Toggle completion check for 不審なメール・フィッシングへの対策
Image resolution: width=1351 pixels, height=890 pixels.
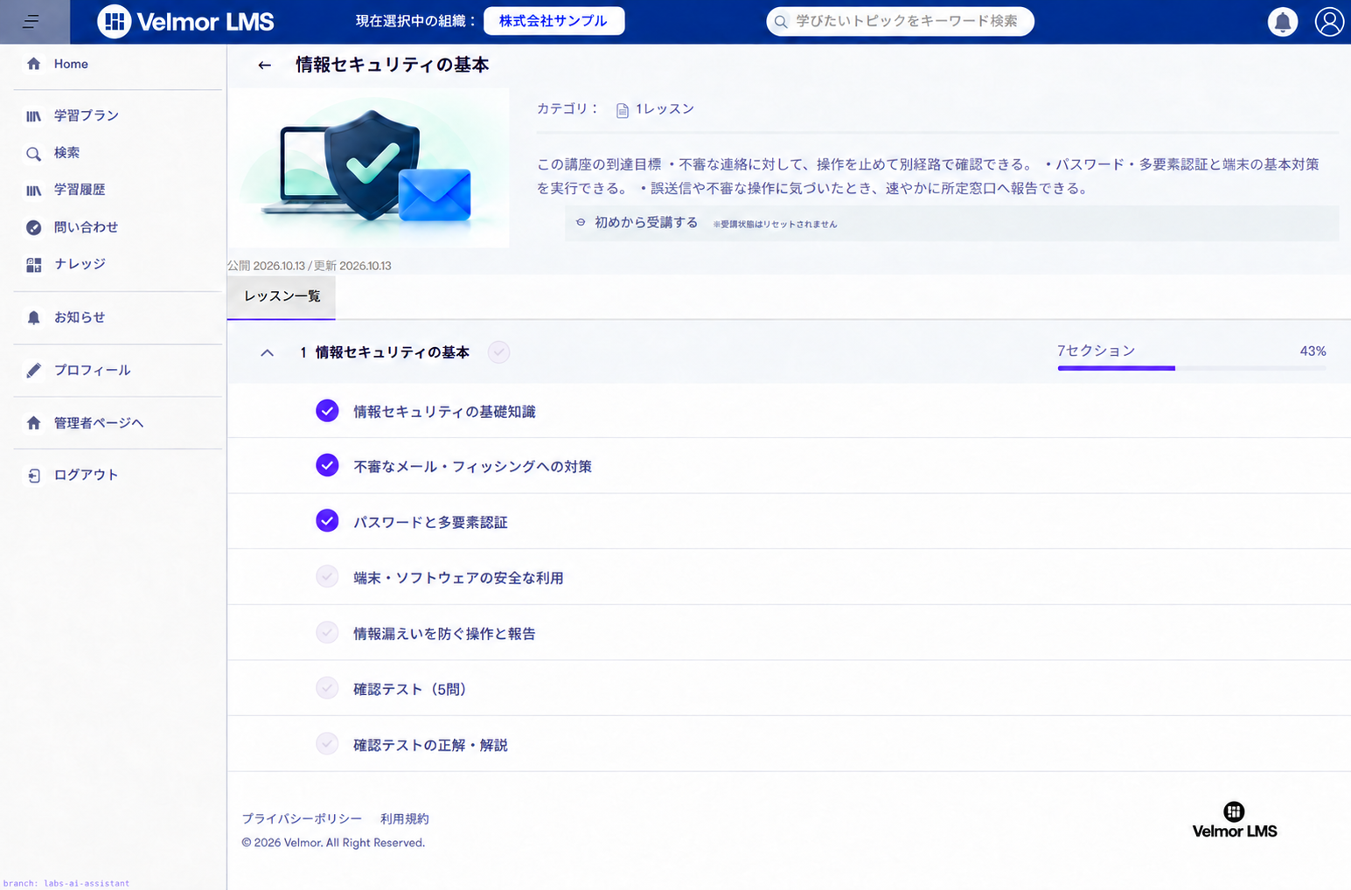tap(327, 465)
